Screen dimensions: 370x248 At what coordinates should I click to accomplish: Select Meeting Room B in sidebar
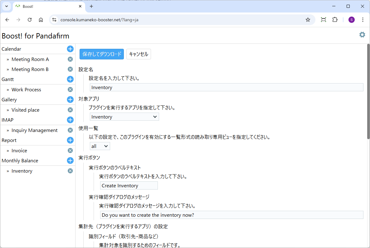30,69
